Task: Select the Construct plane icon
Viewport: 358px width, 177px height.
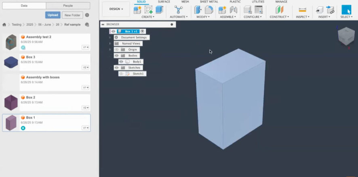Action: click(x=280, y=10)
